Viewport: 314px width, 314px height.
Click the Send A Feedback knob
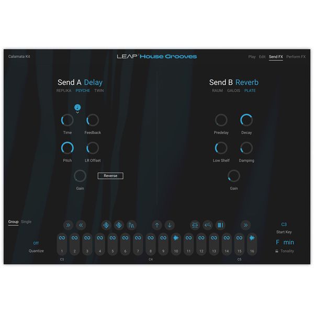click(x=93, y=120)
